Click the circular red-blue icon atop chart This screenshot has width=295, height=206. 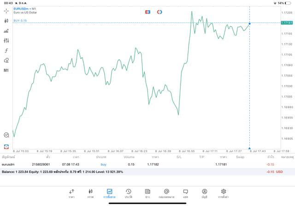point(159,12)
